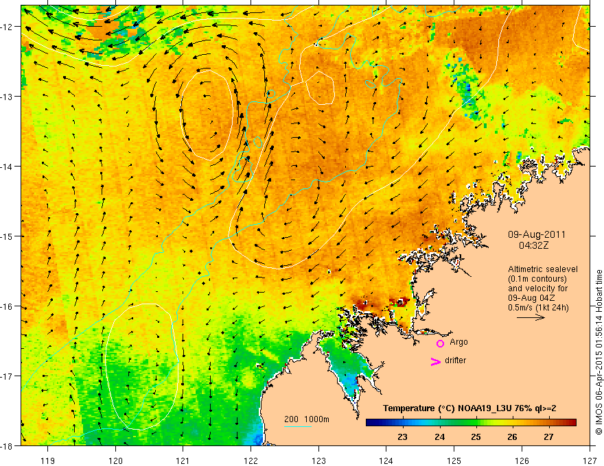Click latitude axis label -17
Image resolution: width=604 pixels, height=466 pixels.
click(x=7, y=376)
